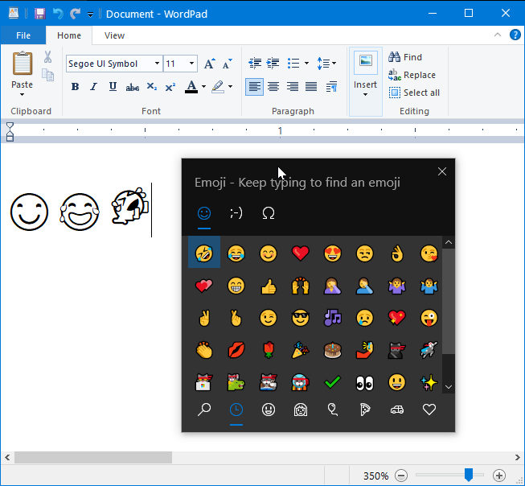Pick the thumbs up emoji
The width and height of the screenshot is (525, 486).
click(x=269, y=286)
